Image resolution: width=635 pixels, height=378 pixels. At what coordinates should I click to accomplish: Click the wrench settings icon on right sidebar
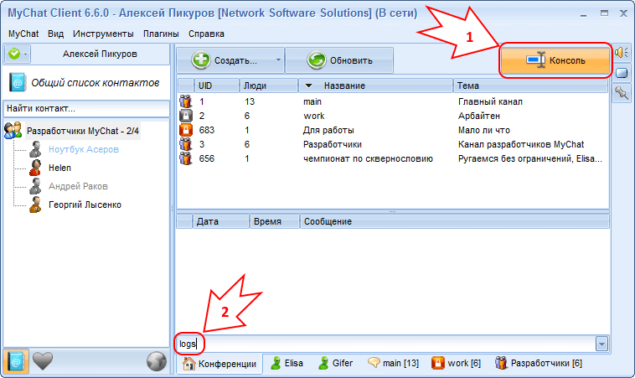622,95
